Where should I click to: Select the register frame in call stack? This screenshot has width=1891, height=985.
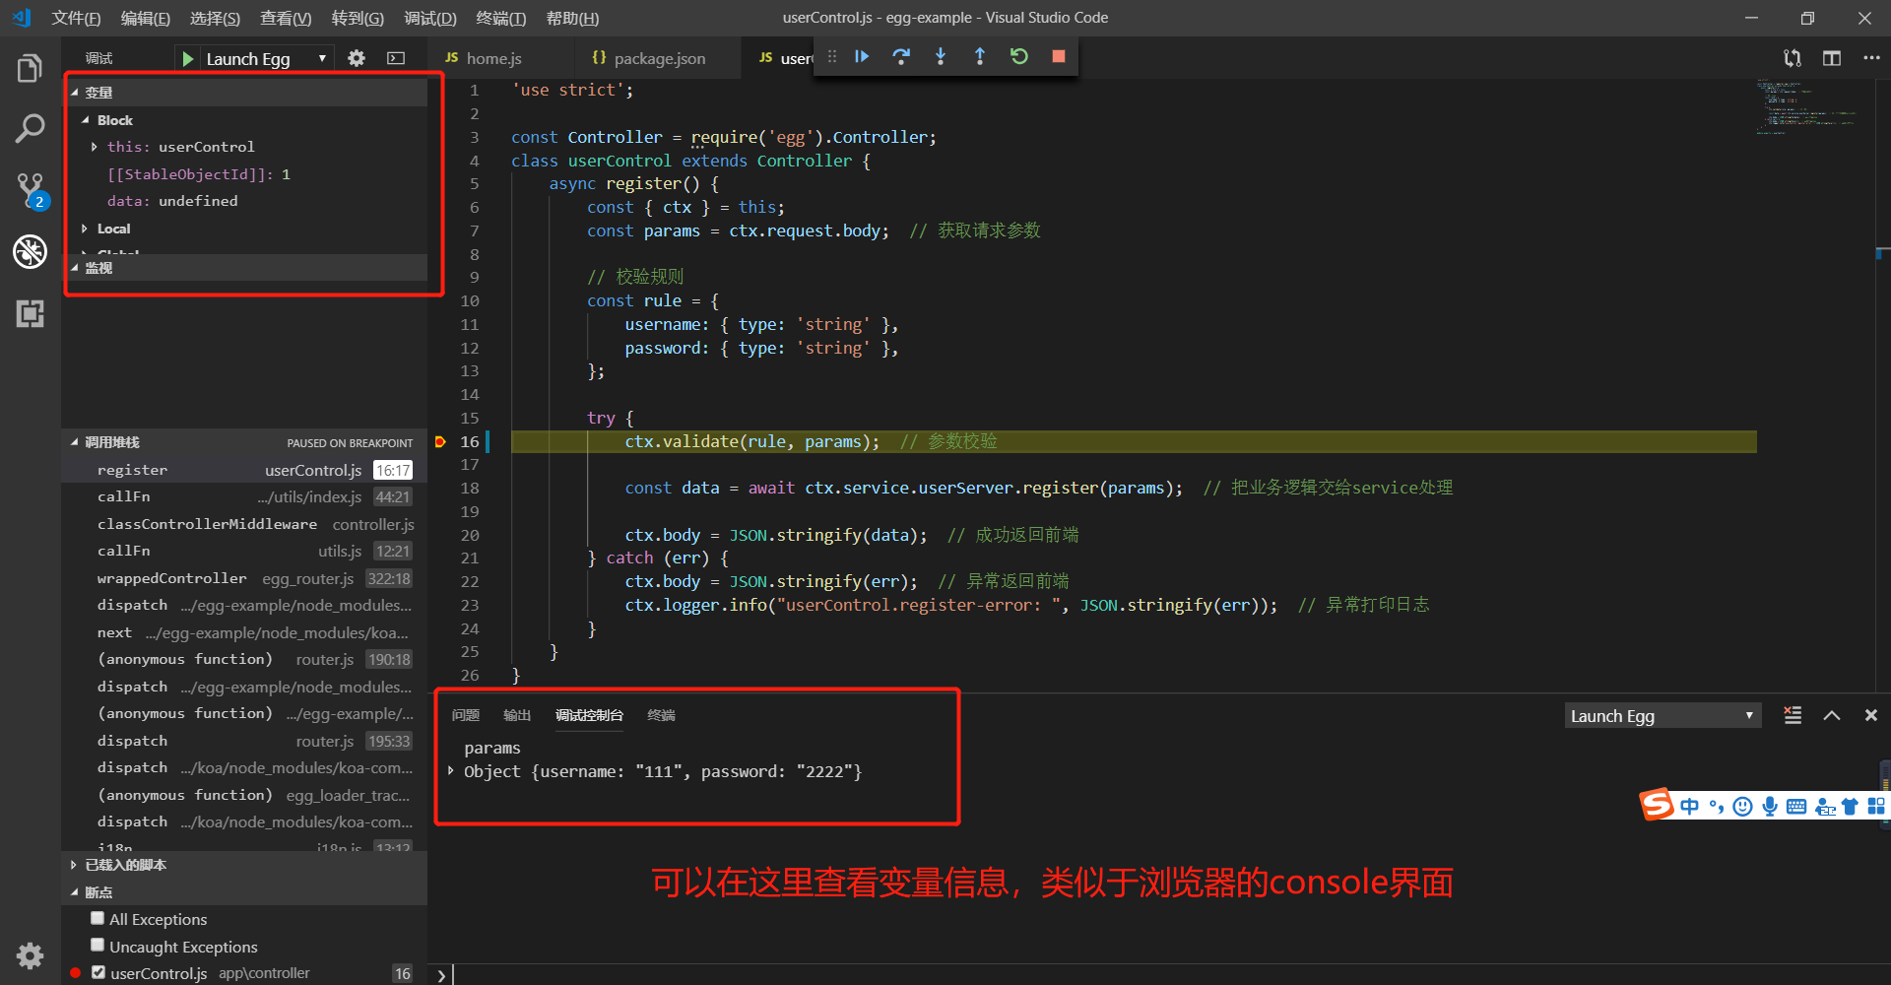133,470
